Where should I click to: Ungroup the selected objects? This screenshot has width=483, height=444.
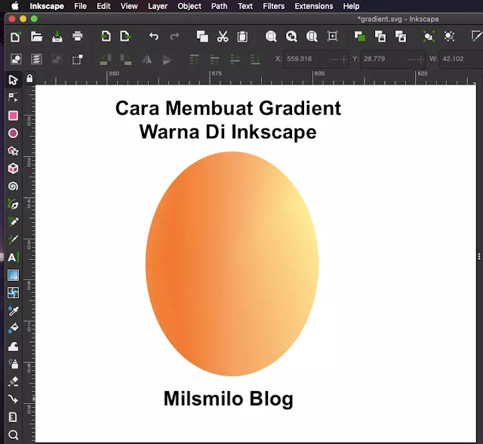pyautogui.click(x=449, y=37)
